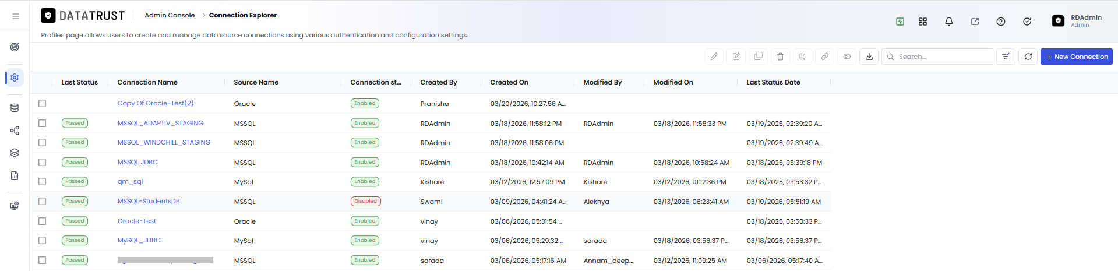Open the monitor sidebar icon

[x=15, y=206]
